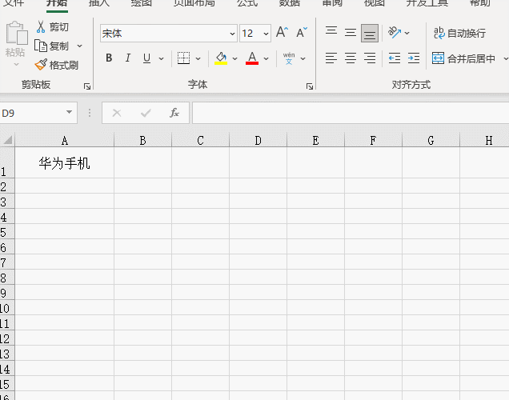Click the formula Enter checkmark icon
The image size is (509, 400).
[146, 113]
